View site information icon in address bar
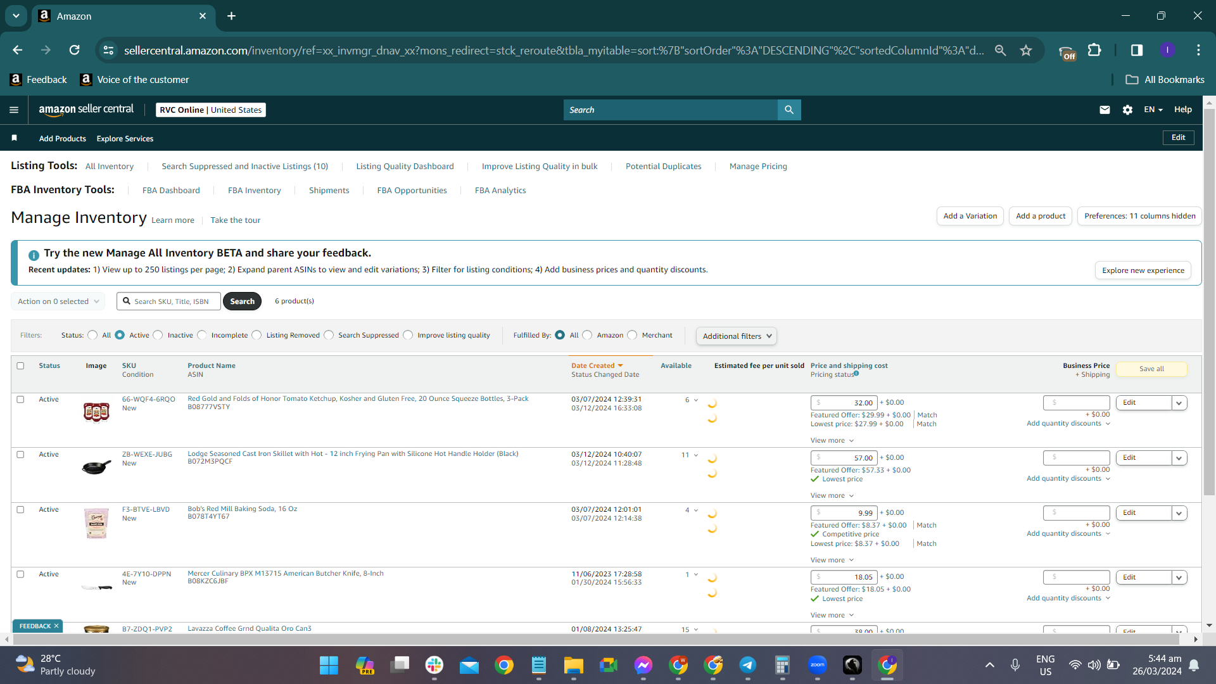 pyautogui.click(x=109, y=50)
